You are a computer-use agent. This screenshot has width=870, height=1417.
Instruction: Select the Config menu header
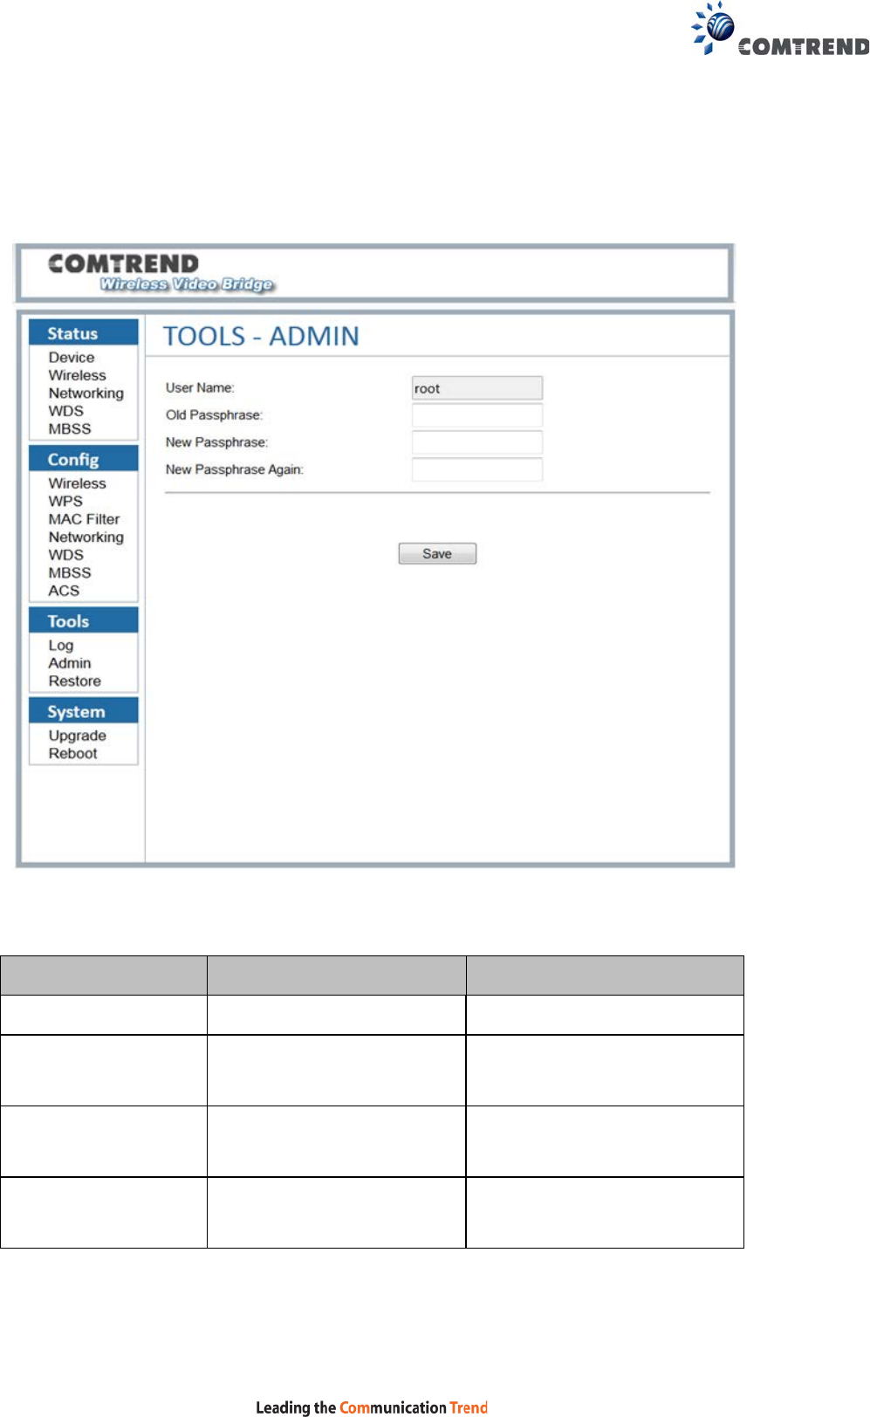click(84, 459)
